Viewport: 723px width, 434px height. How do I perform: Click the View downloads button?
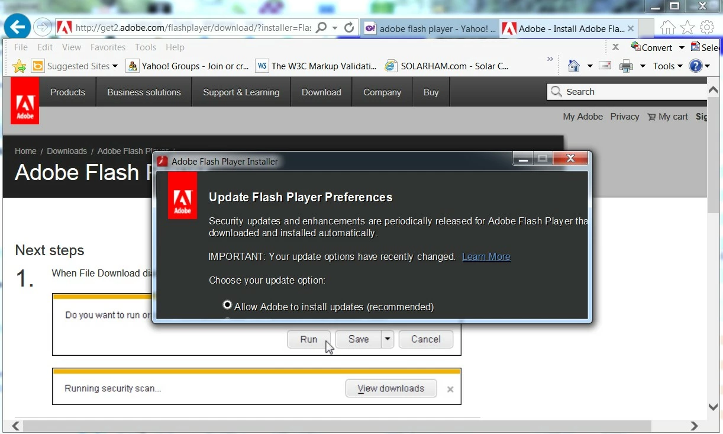[391, 388]
